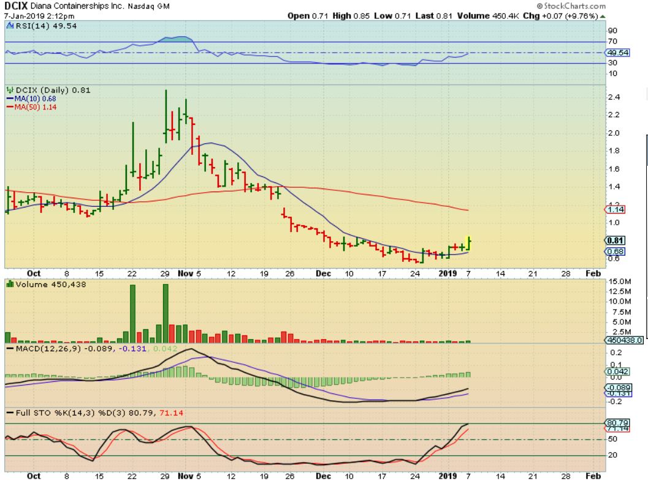The width and height of the screenshot is (648, 481).
Task: Click the Low 0.71 value
Action: [x=392, y=16]
